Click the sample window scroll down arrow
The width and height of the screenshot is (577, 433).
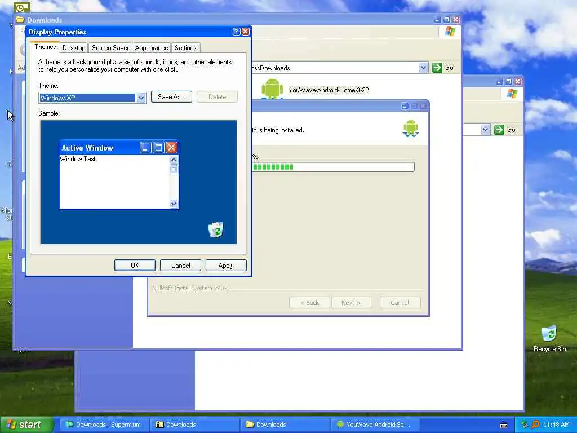click(174, 204)
